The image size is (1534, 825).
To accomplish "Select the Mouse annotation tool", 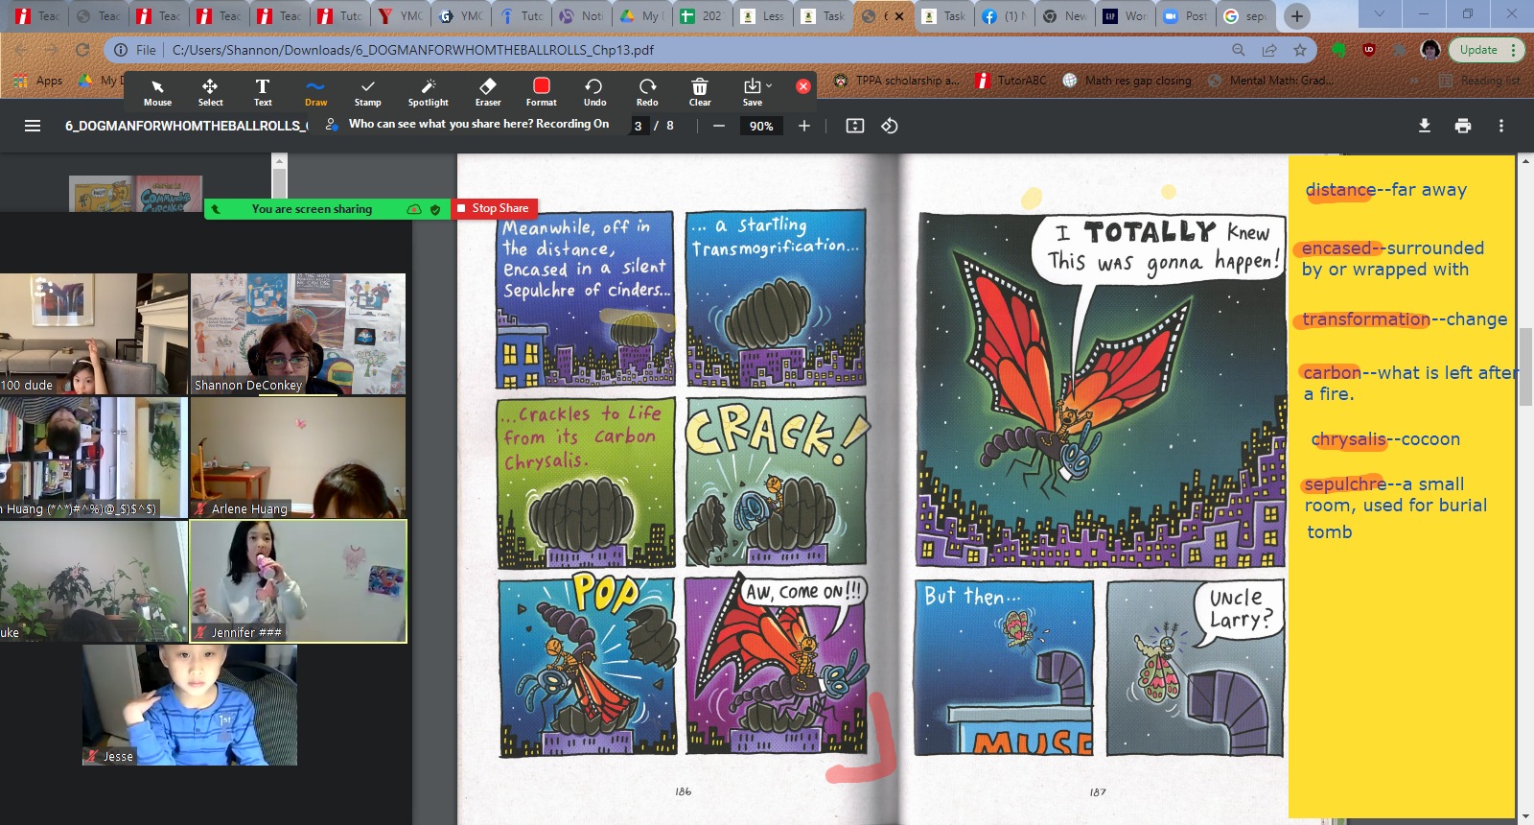I will click(x=157, y=92).
